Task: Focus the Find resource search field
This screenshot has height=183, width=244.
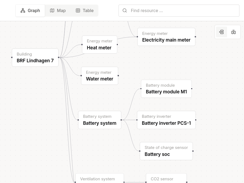Action: click(183, 10)
